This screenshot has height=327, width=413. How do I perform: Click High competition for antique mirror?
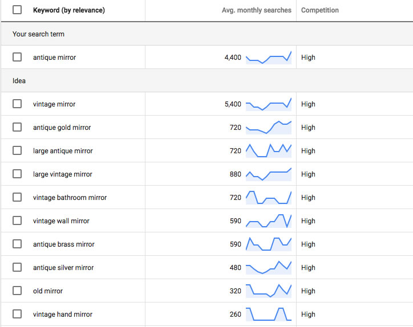[308, 58]
